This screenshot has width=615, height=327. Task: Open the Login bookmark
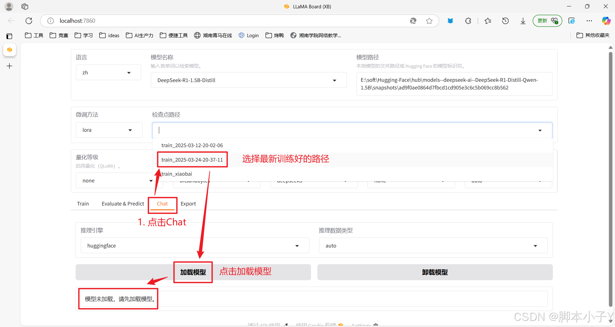pos(249,35)
